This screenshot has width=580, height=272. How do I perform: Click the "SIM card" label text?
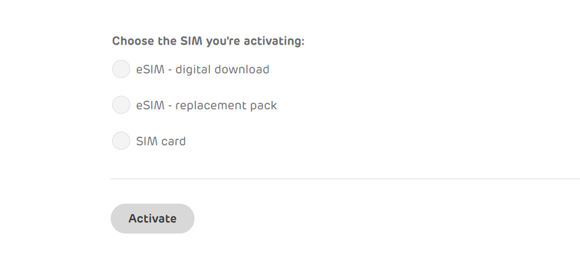[x=161, y=141]
